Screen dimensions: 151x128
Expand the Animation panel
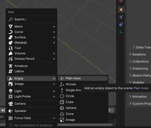(139, 96)
